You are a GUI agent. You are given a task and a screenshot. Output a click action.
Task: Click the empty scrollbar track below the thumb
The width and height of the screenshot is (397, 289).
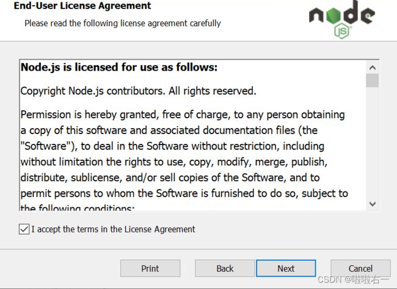372,142
